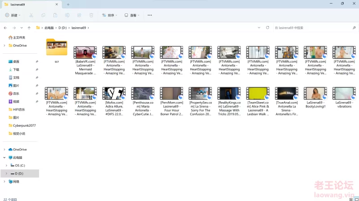Refresh the current folder view
359x201 pixels.
coord(267,28)
